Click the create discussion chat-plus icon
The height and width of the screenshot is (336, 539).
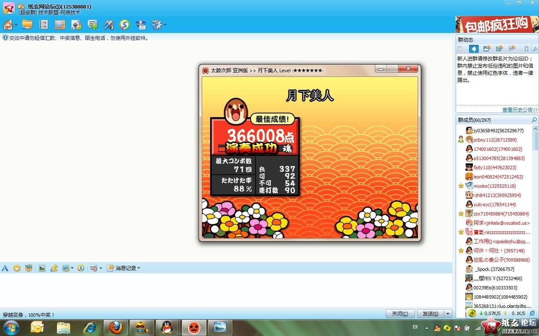click(93, 25)
